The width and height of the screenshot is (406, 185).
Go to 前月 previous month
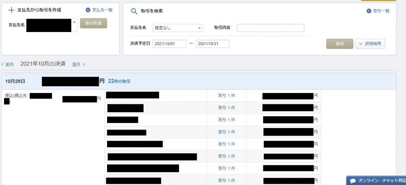pos(8,64)
